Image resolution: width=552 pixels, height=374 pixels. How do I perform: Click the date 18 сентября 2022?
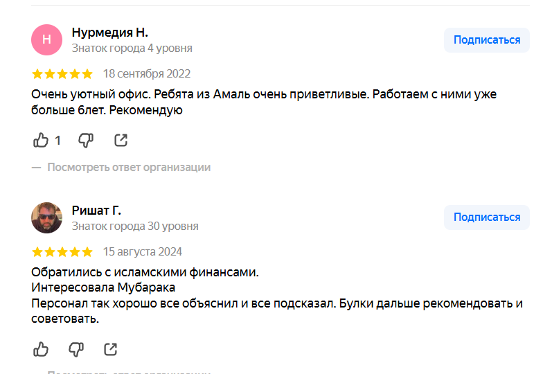[146, 74]
